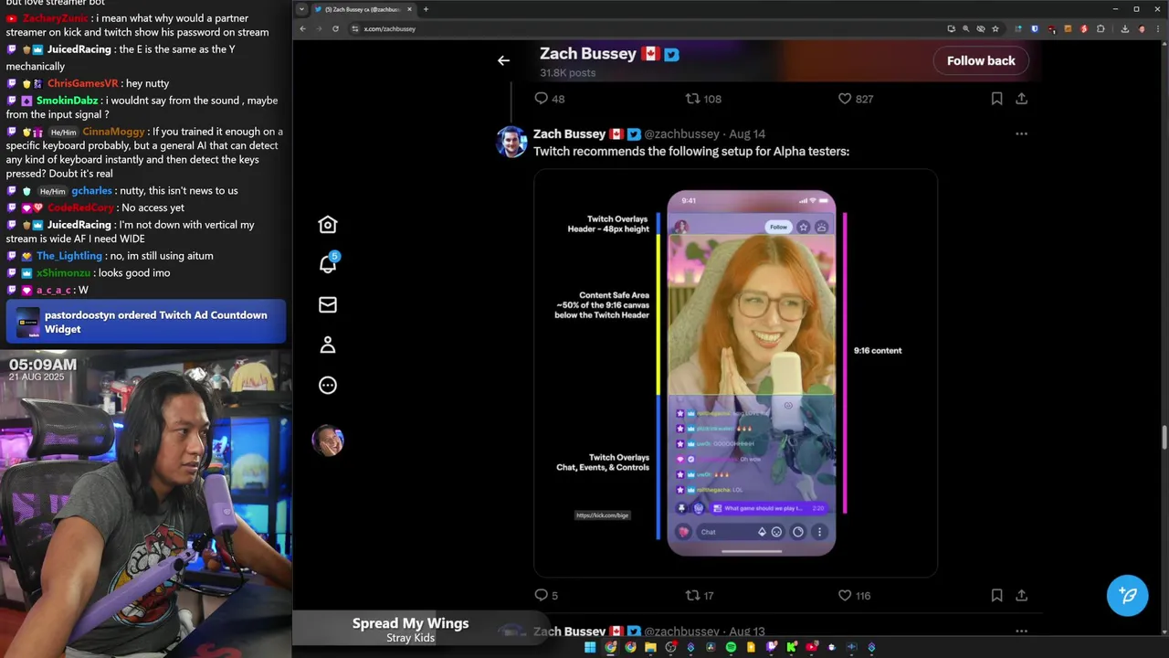Click username SmokinDabz in chat
This screenshot has height=658, width=1169.
click(x=68, y=101)
